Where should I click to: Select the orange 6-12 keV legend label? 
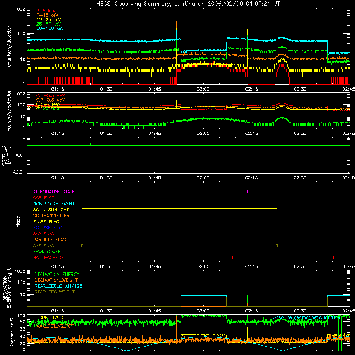pos(47,15)
